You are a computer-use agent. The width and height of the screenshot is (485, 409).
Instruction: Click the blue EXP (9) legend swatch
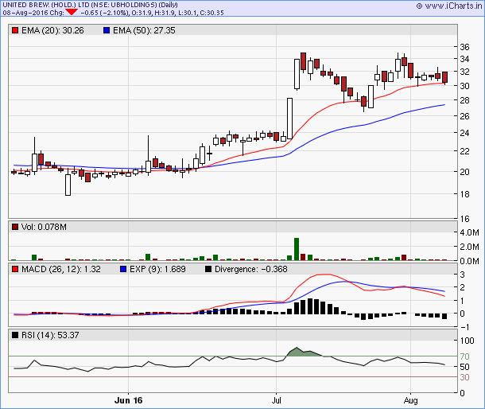(x=123, y=269)
